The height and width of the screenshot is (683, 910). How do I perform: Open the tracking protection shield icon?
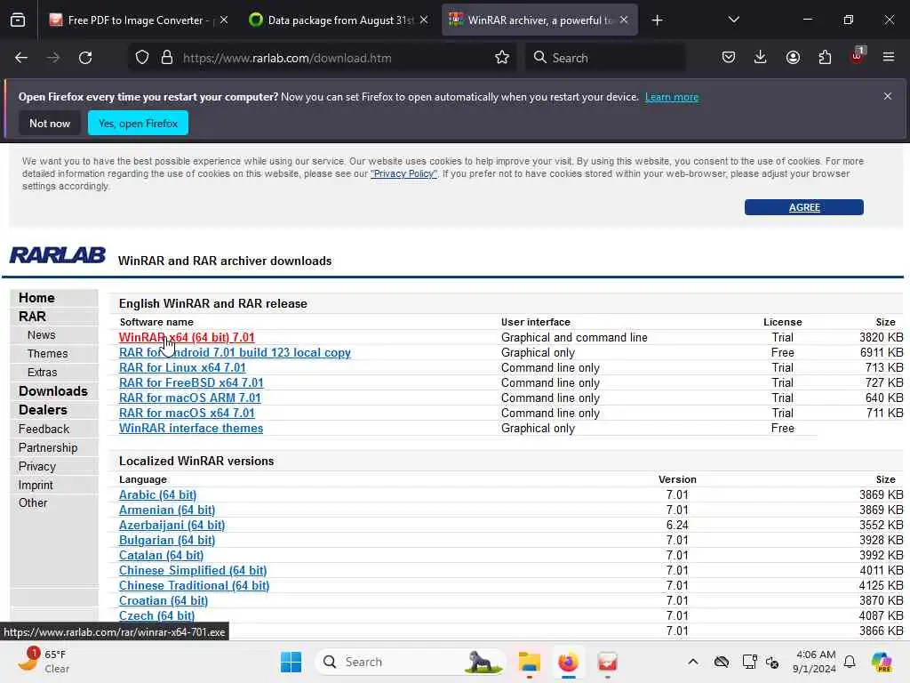[142, 58]
